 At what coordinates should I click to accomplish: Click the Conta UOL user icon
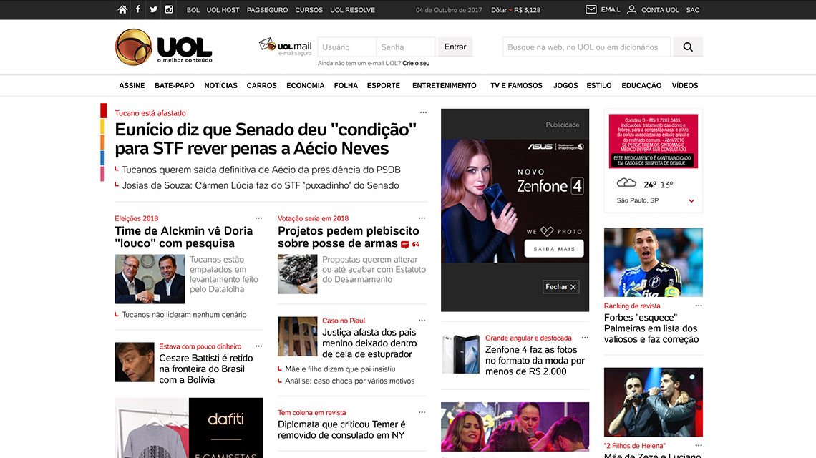click(631, 9)
